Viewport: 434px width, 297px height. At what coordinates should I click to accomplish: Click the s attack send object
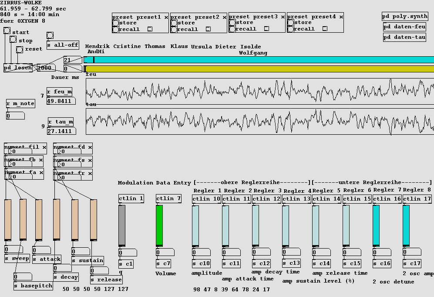(47, 259)
